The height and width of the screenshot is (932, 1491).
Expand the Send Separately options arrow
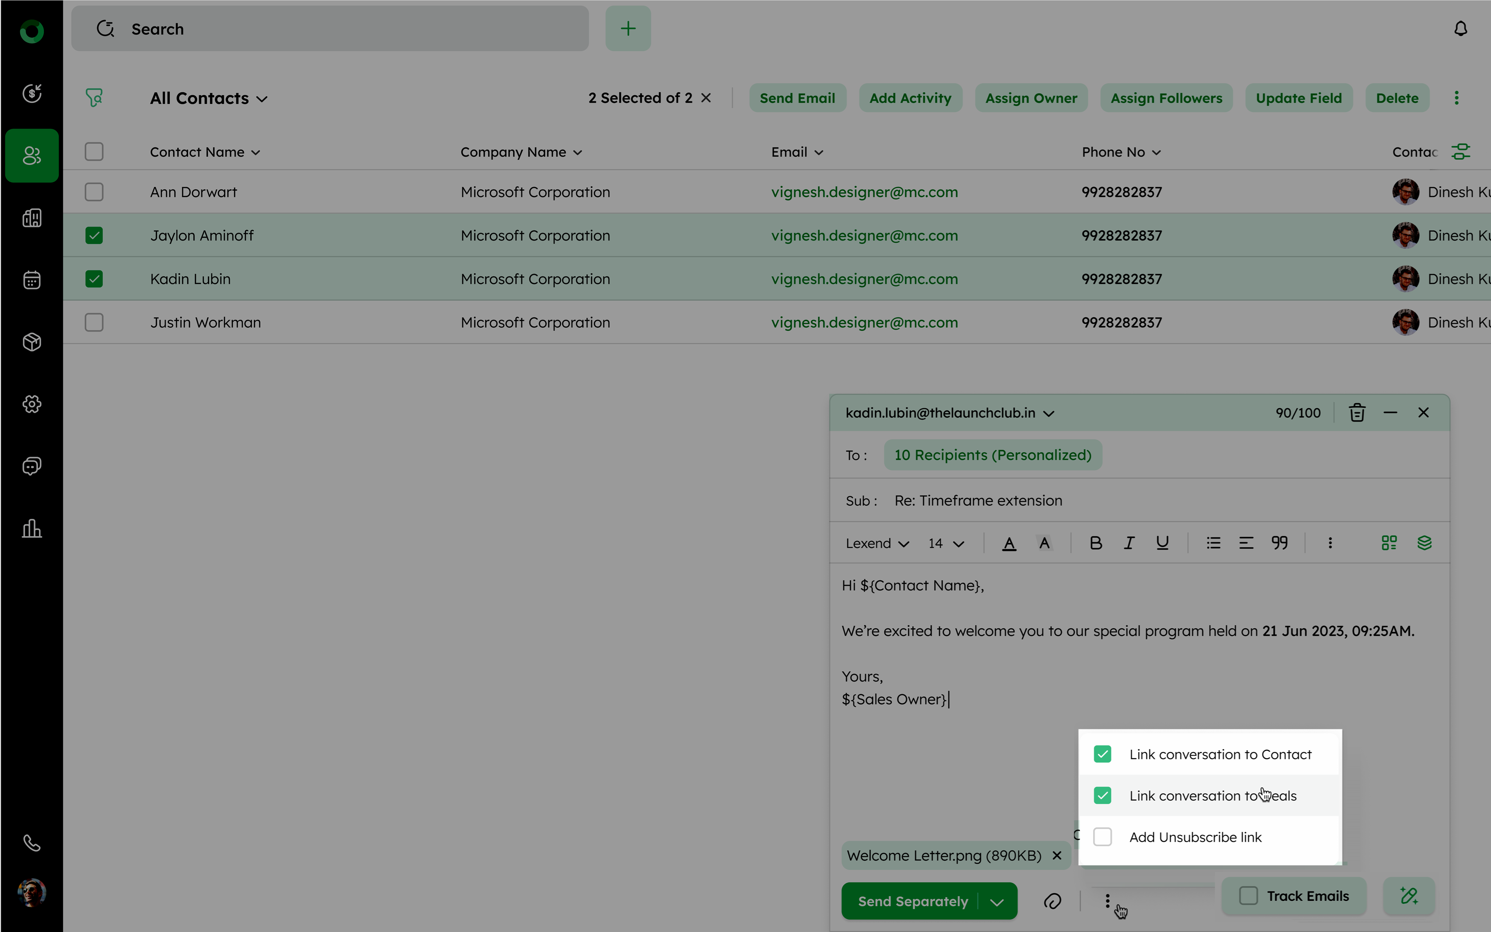[x=996, y=902]
